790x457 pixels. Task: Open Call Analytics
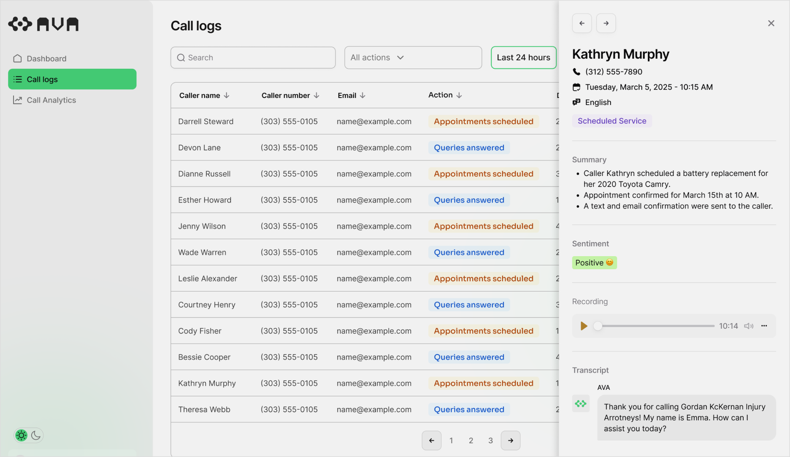click(x=72, y=100)
